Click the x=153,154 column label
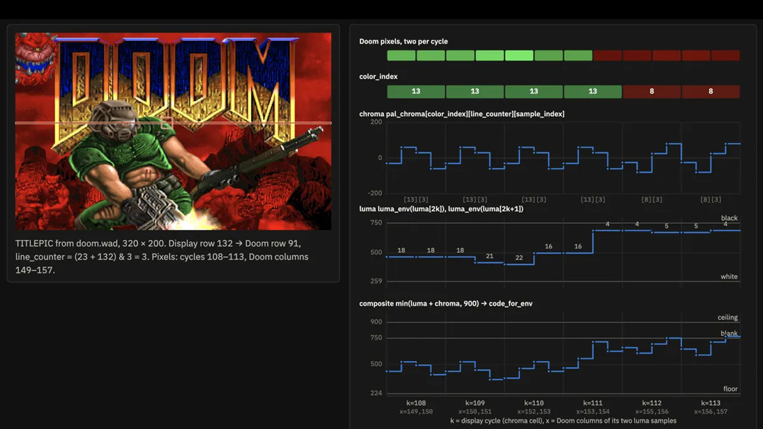 coord(593,412)
